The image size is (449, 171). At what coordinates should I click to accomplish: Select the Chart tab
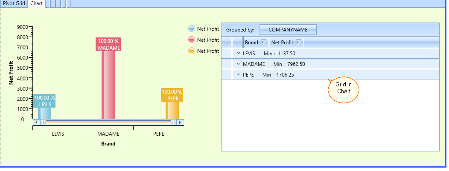pyautogui.click(x=36, y=4)
